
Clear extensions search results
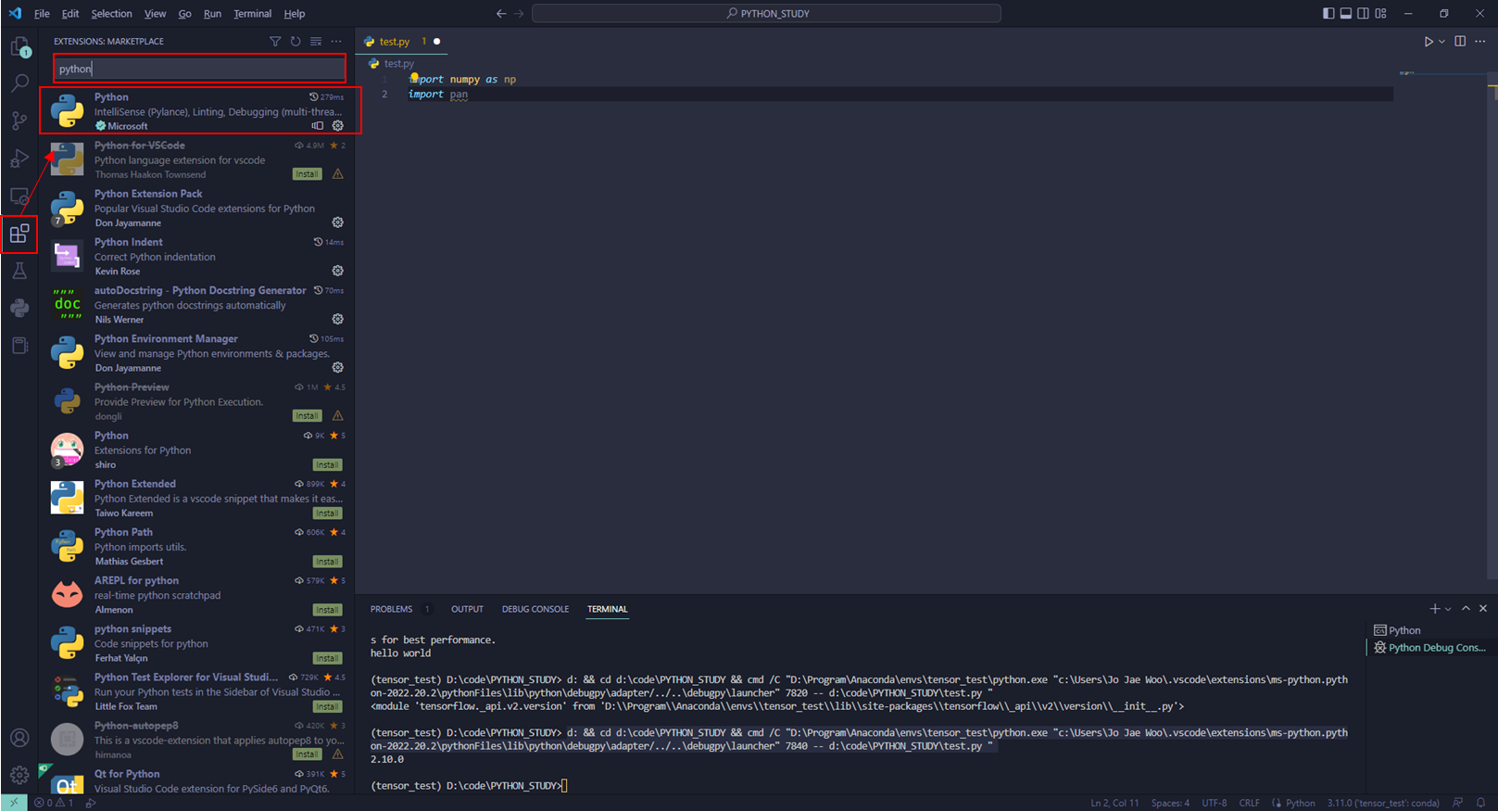(316, 42)
